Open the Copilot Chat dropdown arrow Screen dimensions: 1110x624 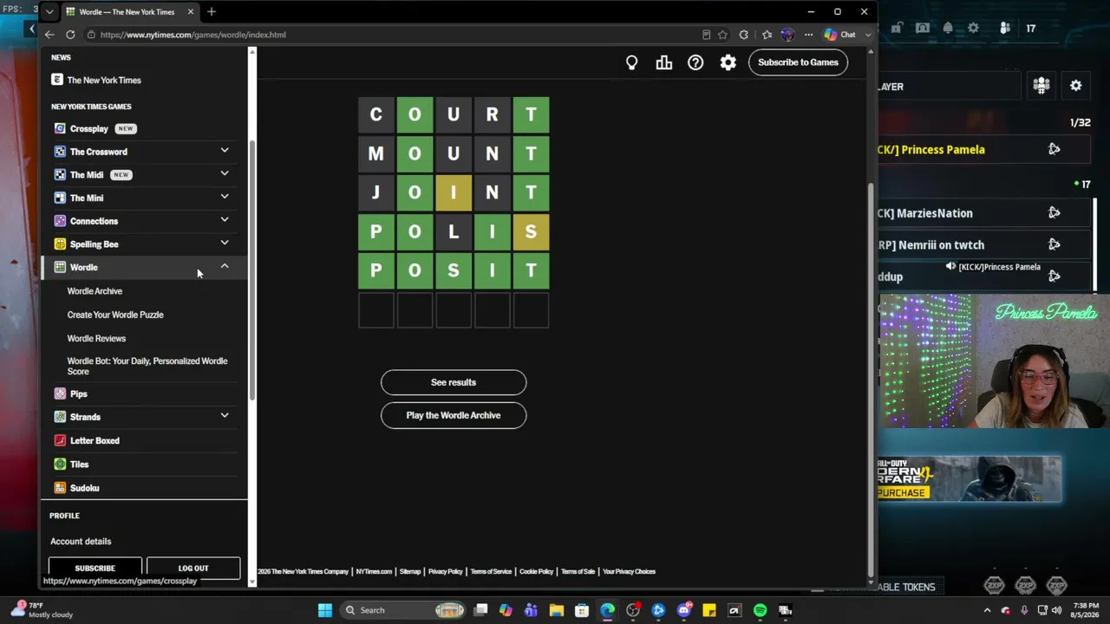[x=868, y=35]
